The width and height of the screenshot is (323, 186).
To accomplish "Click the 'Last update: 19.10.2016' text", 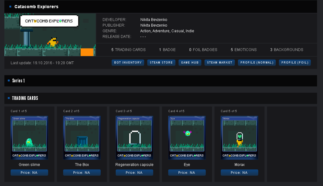I will click(x=42, y=63).
